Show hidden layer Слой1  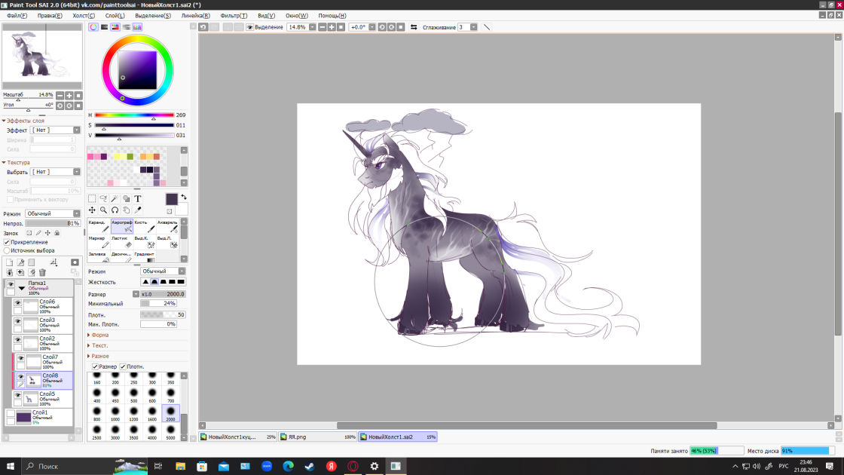coord(11,414)
